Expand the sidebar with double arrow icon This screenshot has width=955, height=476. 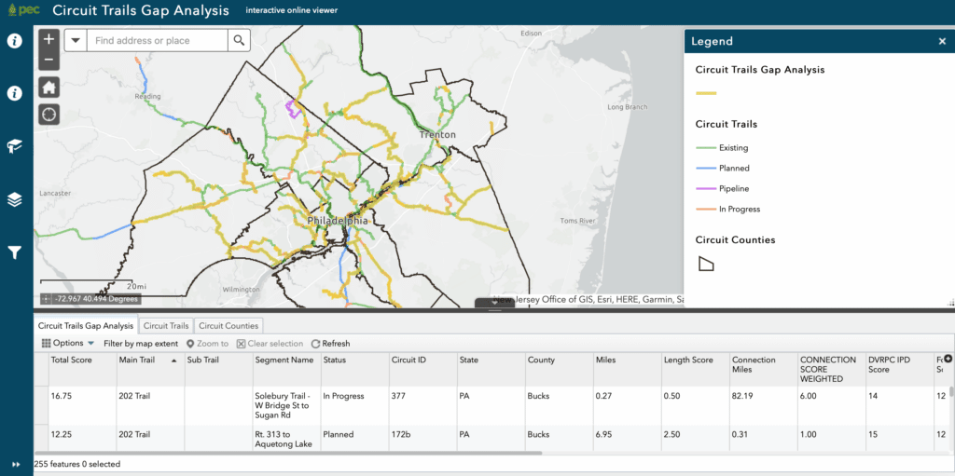point(15,464)
